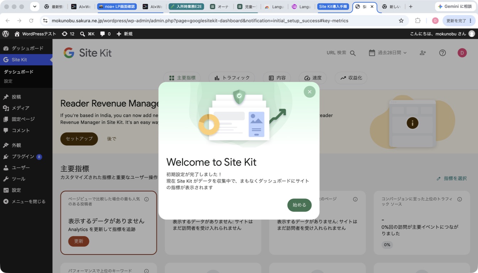
Task: Switch to the 入所時業務E2E browser tab
Action: (186, 7)
